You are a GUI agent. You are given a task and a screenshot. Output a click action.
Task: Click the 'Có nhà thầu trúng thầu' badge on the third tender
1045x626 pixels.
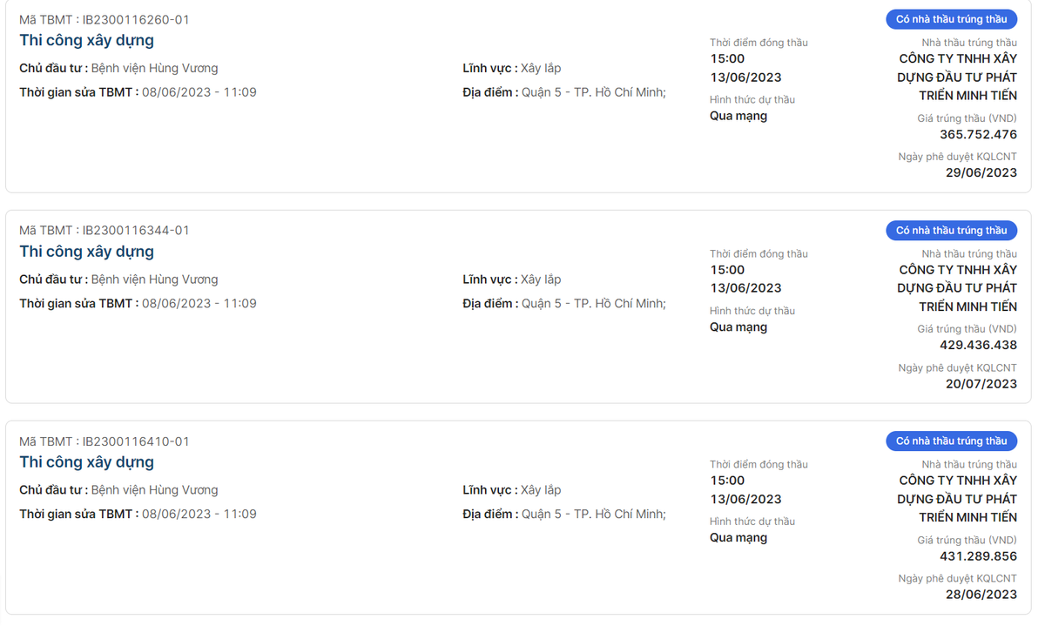coord(951,441)
